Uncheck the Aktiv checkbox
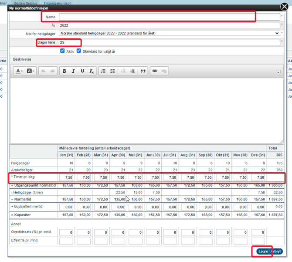The height and width of the screenshot is (262, 292). [63, 51]
